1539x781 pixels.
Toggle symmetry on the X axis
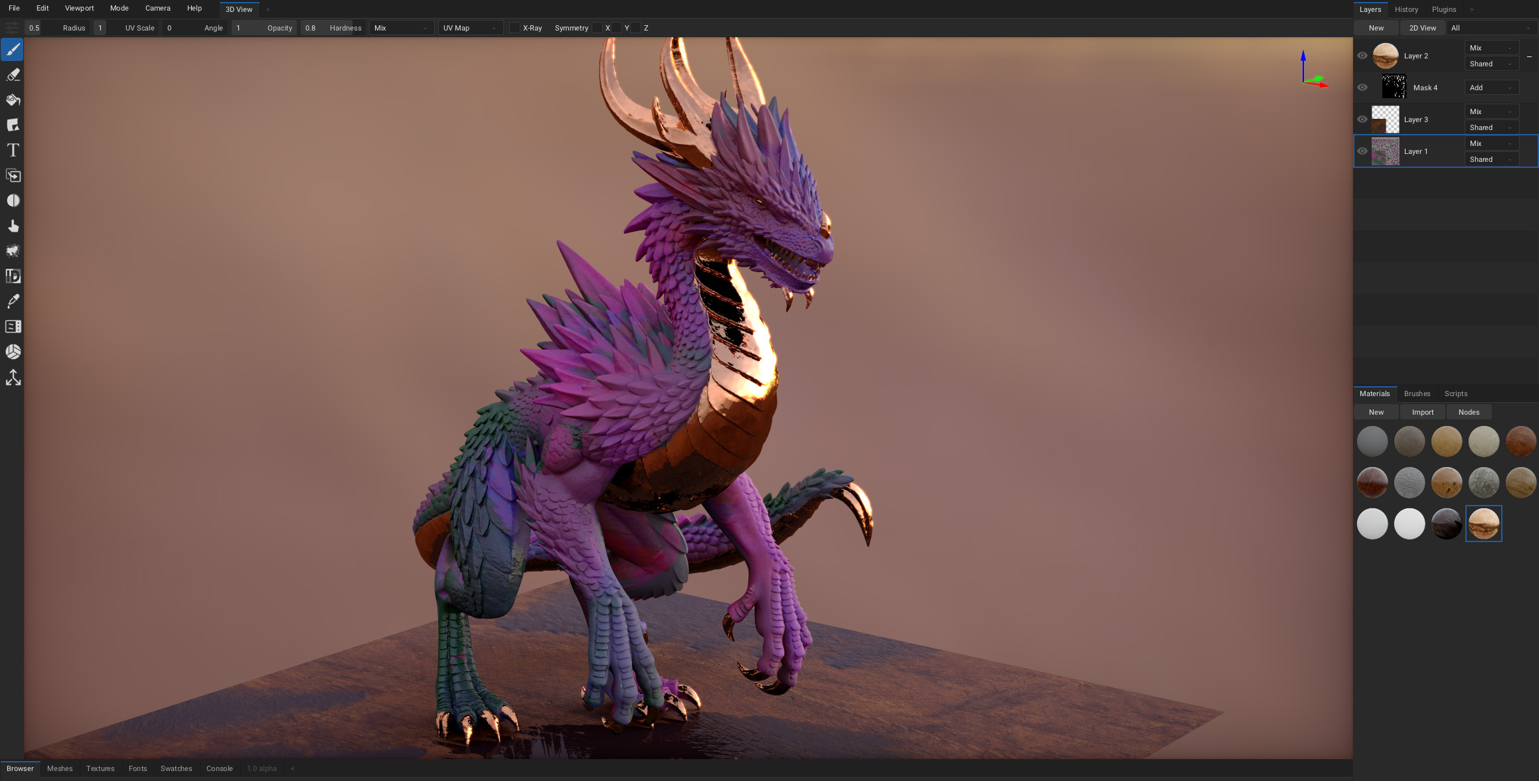(x=598, y=28)
